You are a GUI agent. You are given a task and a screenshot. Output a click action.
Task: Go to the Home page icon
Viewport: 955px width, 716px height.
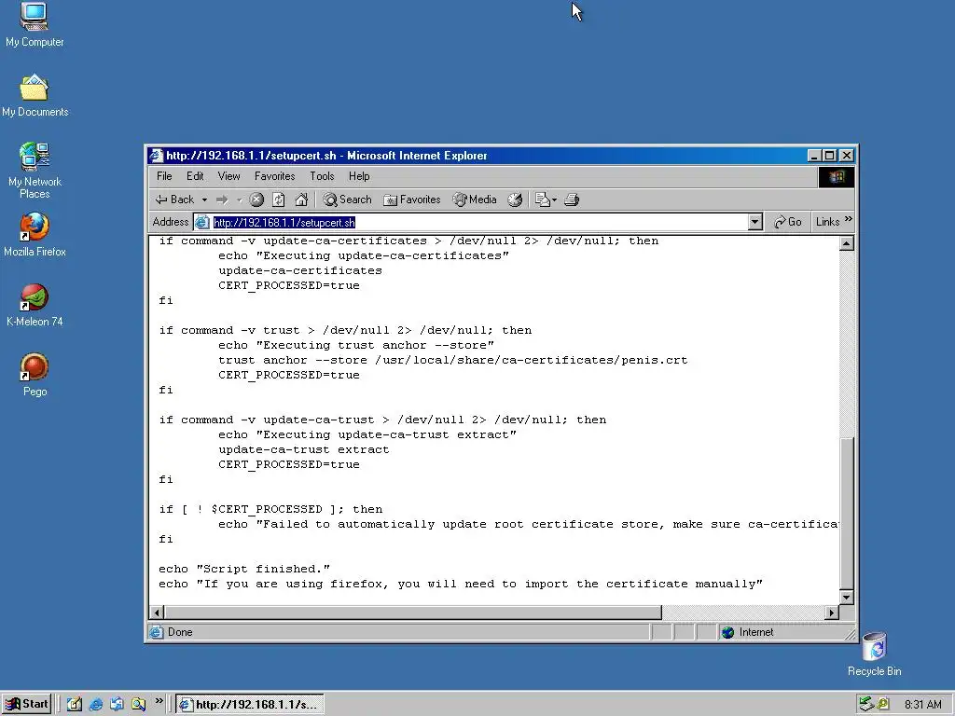[301, 200]
